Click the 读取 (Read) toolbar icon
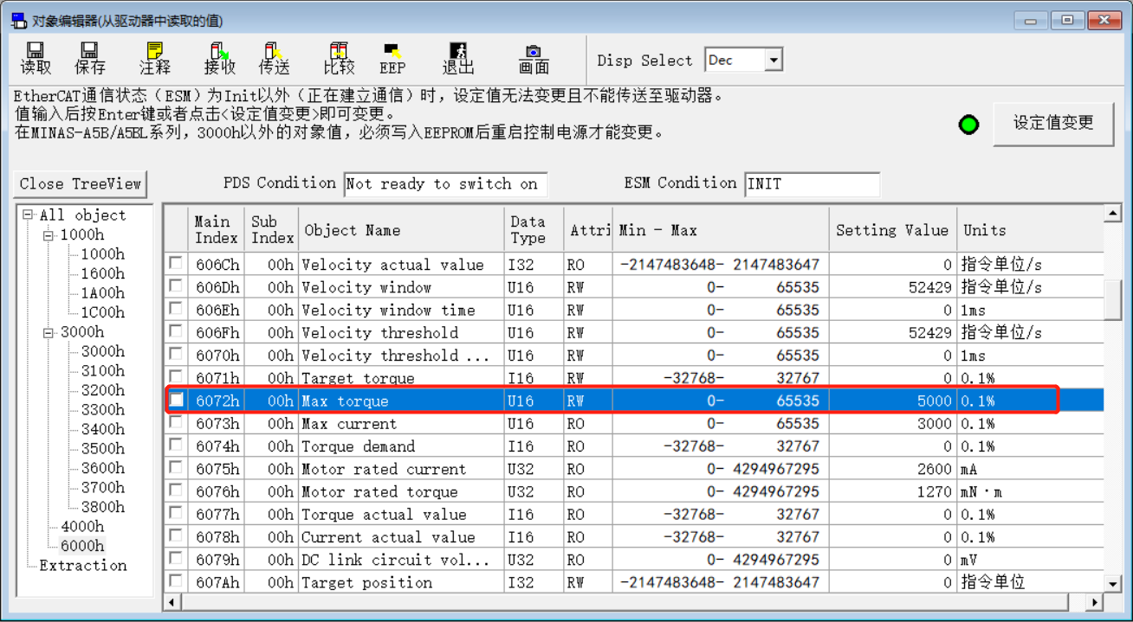 tap(36, 58)
